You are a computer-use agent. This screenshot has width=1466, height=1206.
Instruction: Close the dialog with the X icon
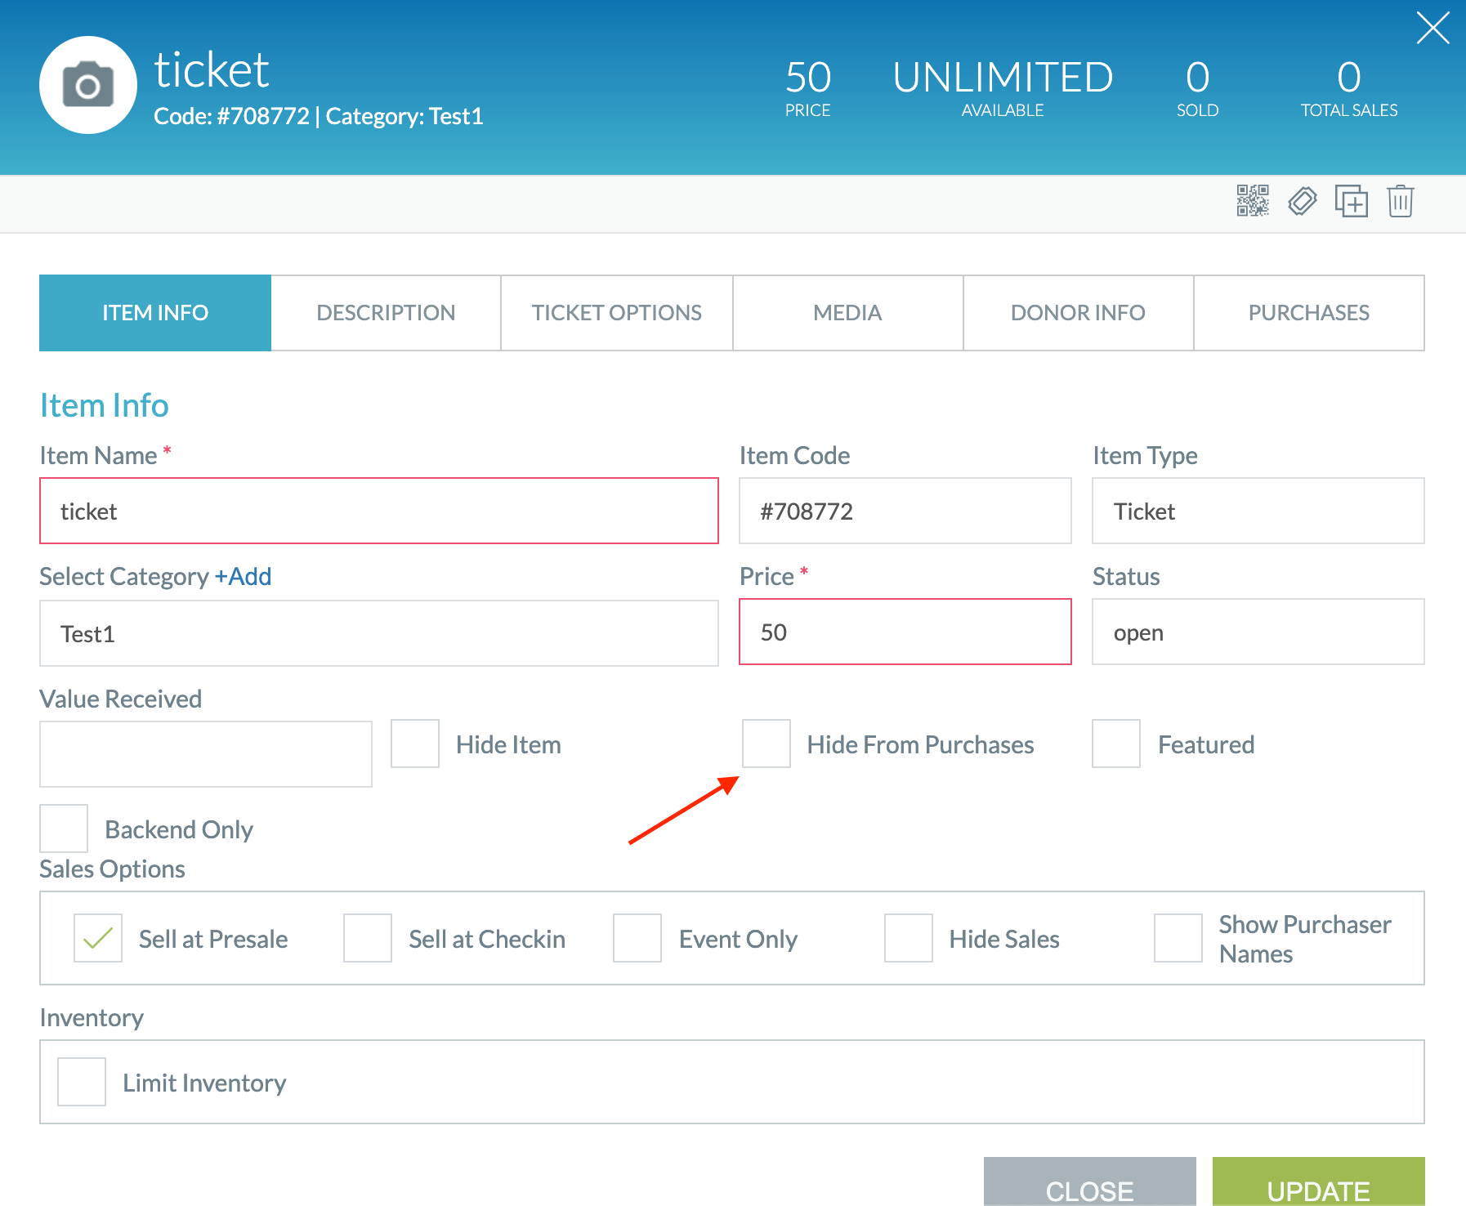[x=1432, y=27]
